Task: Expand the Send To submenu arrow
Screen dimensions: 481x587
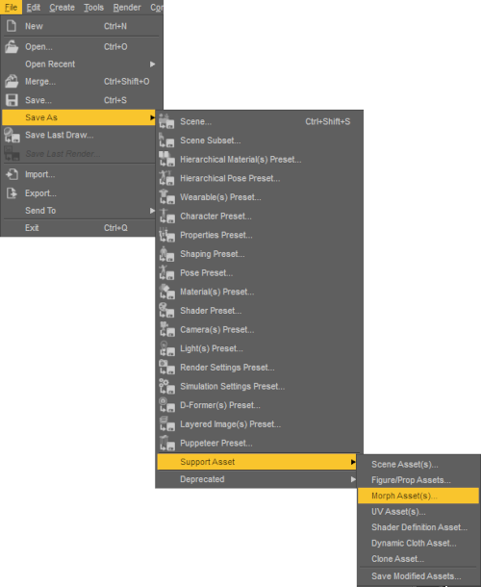Action: (152, 211)
